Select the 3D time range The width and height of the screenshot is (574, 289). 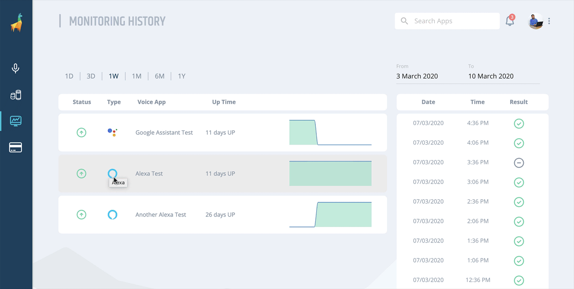(x=91, y=76)
